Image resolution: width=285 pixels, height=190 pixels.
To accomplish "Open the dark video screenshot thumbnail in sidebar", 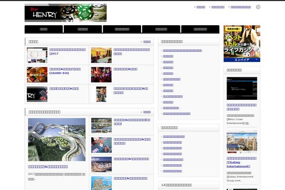I will pyautogui.click(x=242, y=88).
